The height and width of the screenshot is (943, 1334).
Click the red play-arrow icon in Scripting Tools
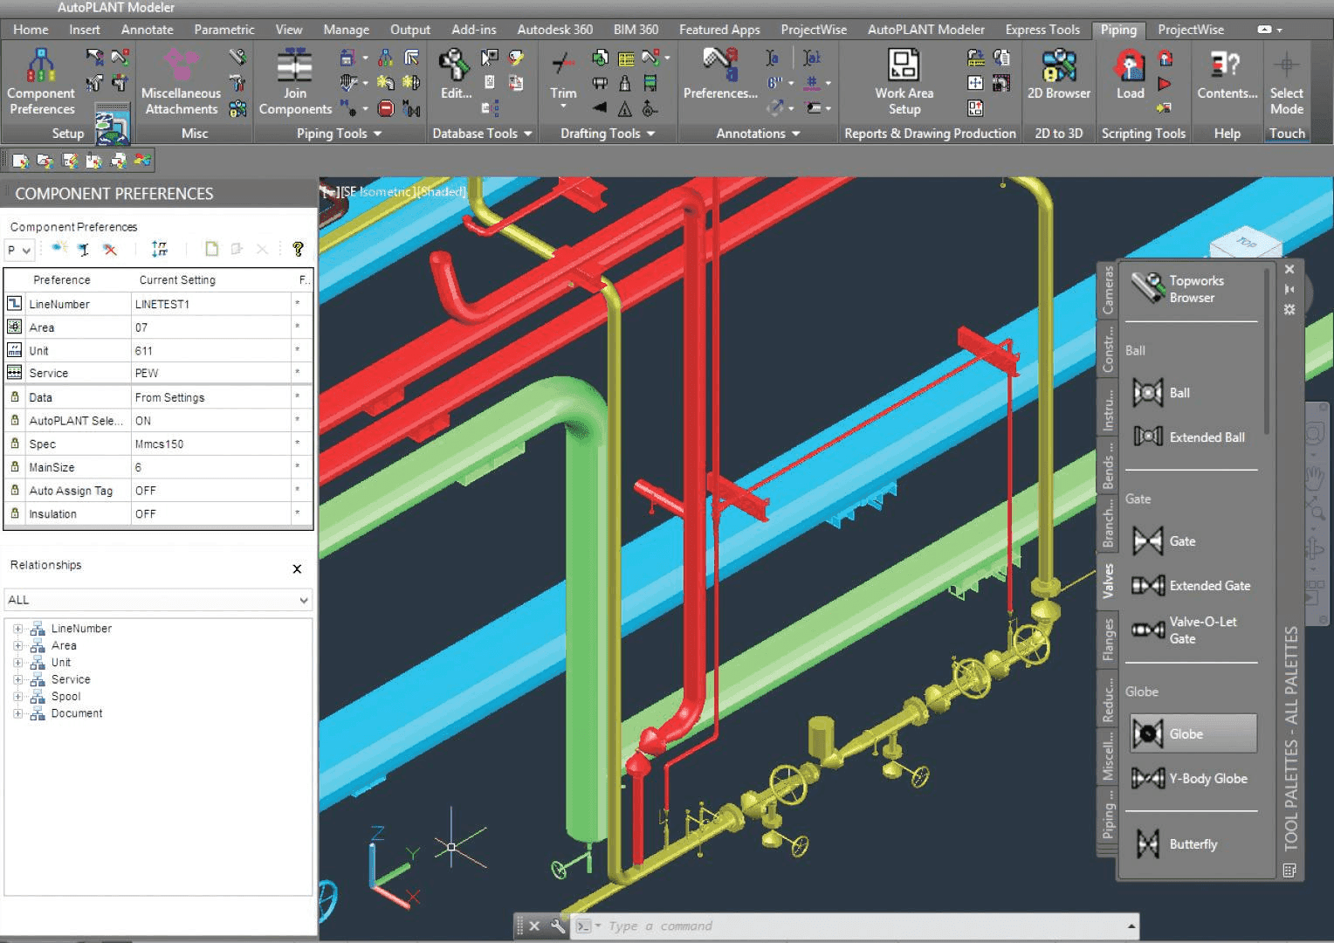[1165, 85]
